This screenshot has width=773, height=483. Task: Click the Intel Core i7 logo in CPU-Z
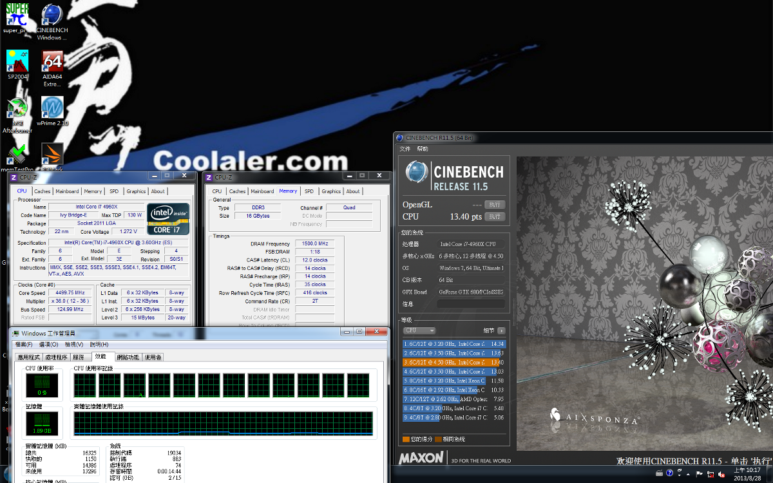pos(168,219)
